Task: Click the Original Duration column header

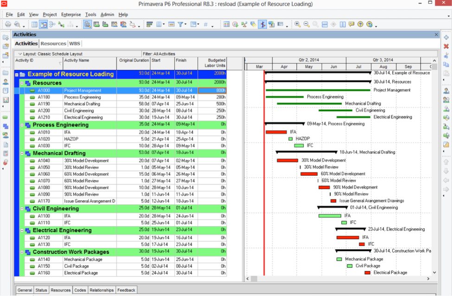Action: (x=134, y=63)
